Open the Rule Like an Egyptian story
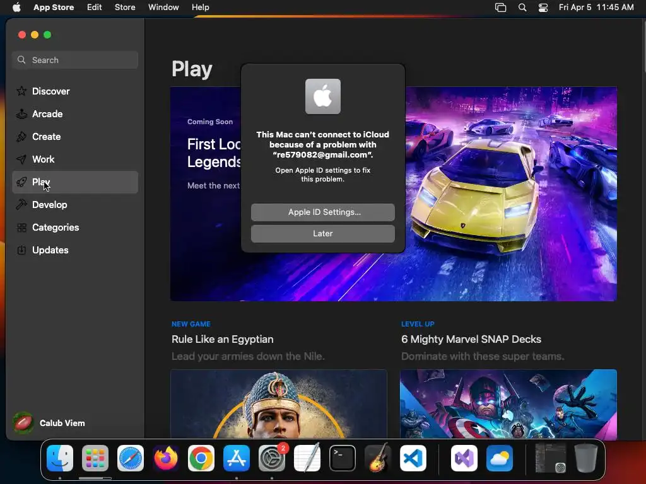646x484 pixels. click(x=223, y=339)
